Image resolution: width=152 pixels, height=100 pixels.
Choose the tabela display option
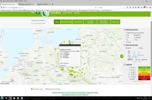coord(139,48)
